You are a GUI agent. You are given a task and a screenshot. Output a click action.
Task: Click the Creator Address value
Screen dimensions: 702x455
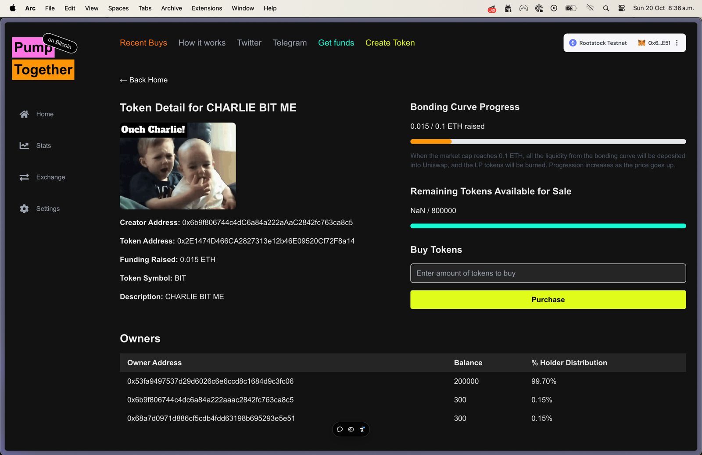267,222
